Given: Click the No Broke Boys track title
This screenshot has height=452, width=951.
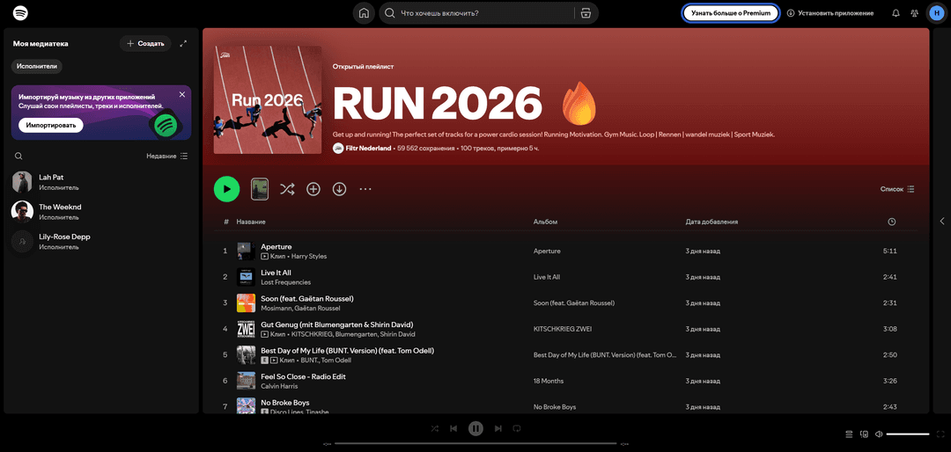Looking at the screenshot, I should [x=285, y=403].
